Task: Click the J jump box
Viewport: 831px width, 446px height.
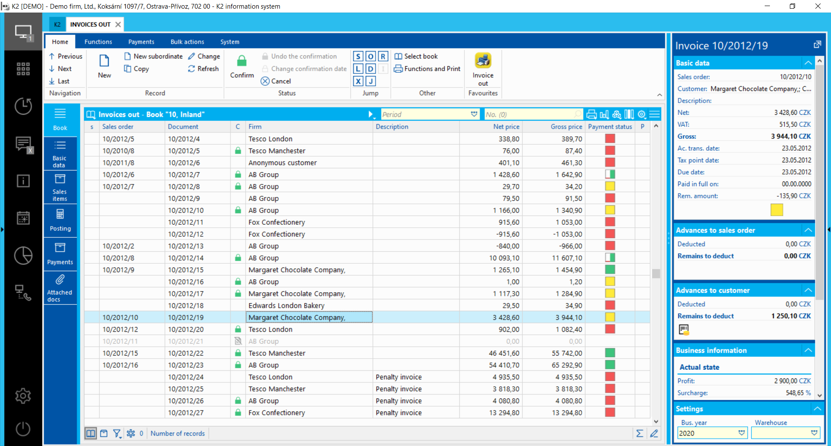Action: coord(370,81)
